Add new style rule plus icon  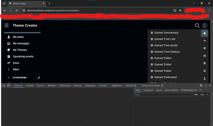[207, 94]
